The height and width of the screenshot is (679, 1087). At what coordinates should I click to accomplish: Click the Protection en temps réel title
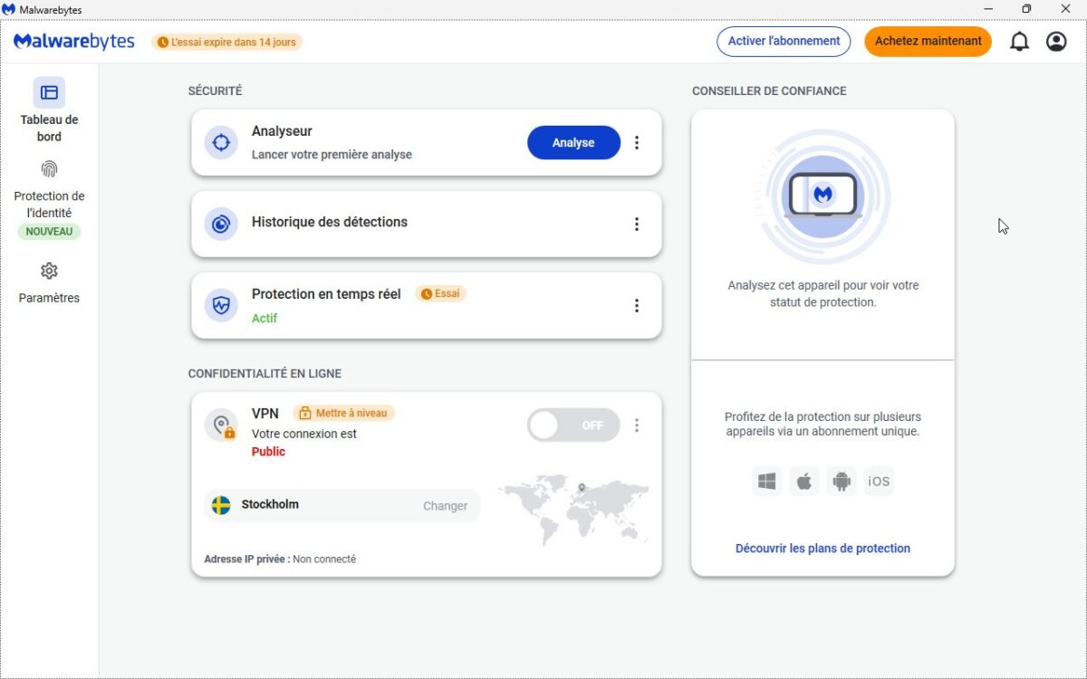(x=326, y=293)
